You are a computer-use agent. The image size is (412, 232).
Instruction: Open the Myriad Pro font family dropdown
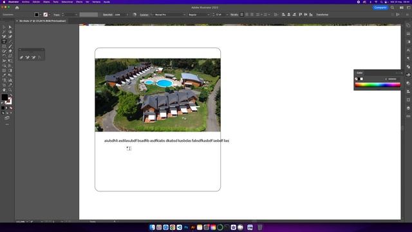[x=184, y=15]
